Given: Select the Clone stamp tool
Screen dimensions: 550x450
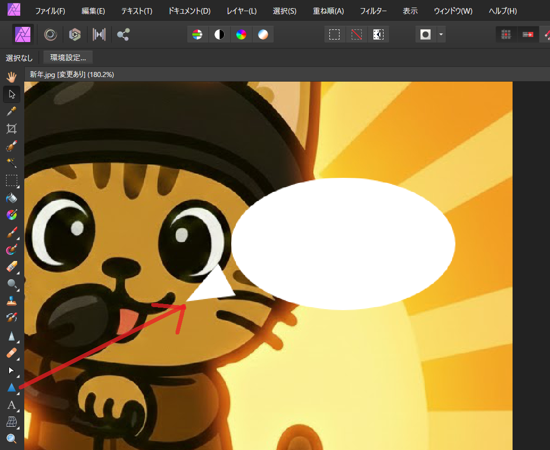Looking at the screenshot, I should coord(12,301).
